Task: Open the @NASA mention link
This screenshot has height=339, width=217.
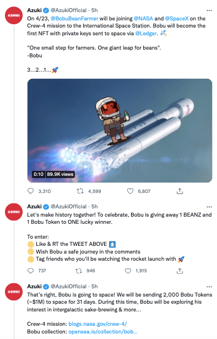Action: click(x=143, y=19)
